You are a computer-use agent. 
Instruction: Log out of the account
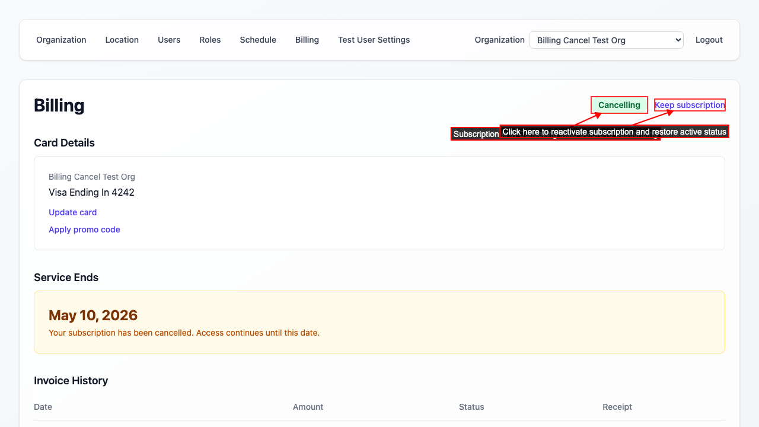pyautogui.click(x=709, y=40)
